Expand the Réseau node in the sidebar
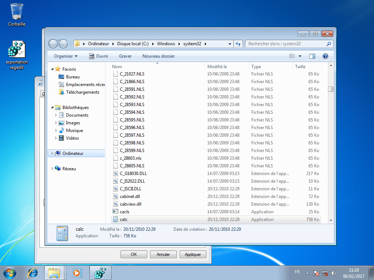 tap(52, 168)
